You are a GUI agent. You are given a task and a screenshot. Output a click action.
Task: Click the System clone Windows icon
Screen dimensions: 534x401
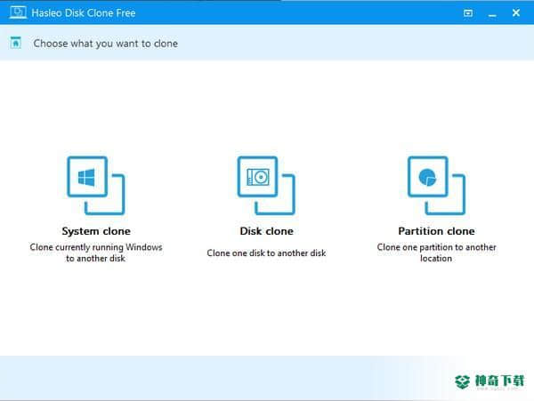(x=96, y=185)
